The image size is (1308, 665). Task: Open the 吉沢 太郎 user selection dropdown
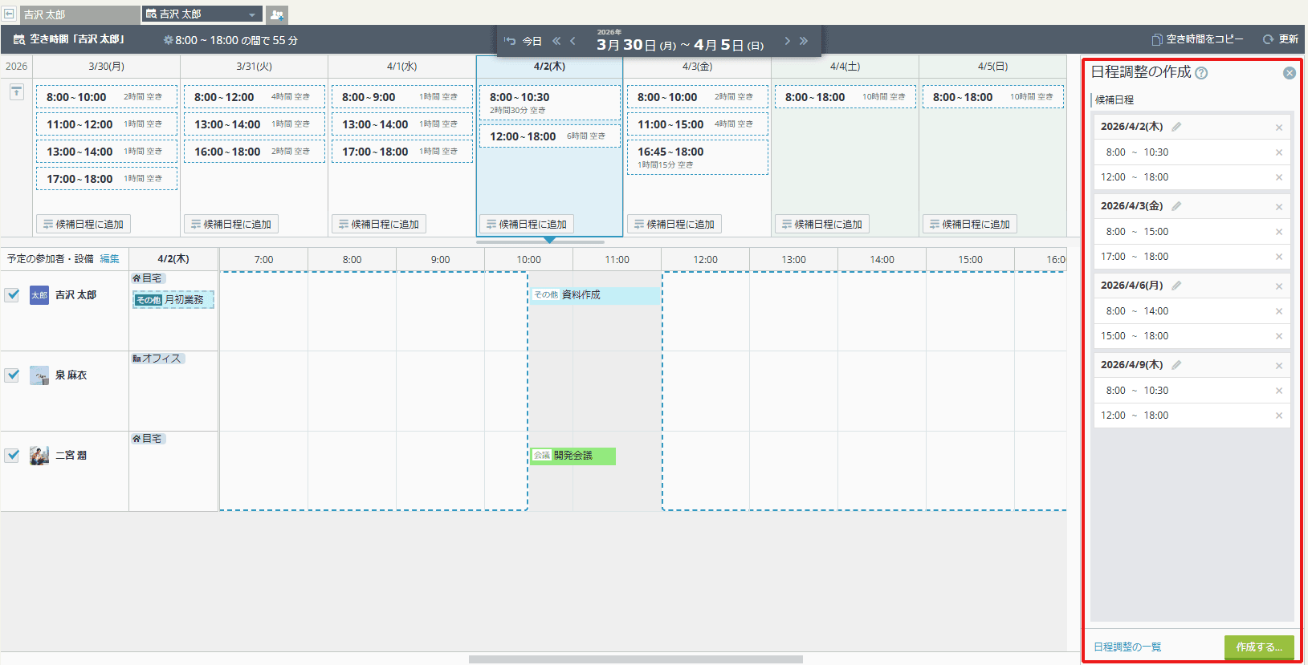coord(202,14)
